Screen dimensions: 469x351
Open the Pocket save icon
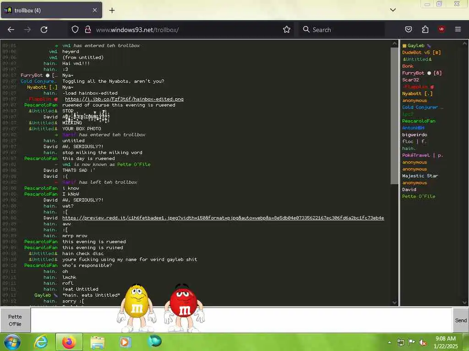409,29
